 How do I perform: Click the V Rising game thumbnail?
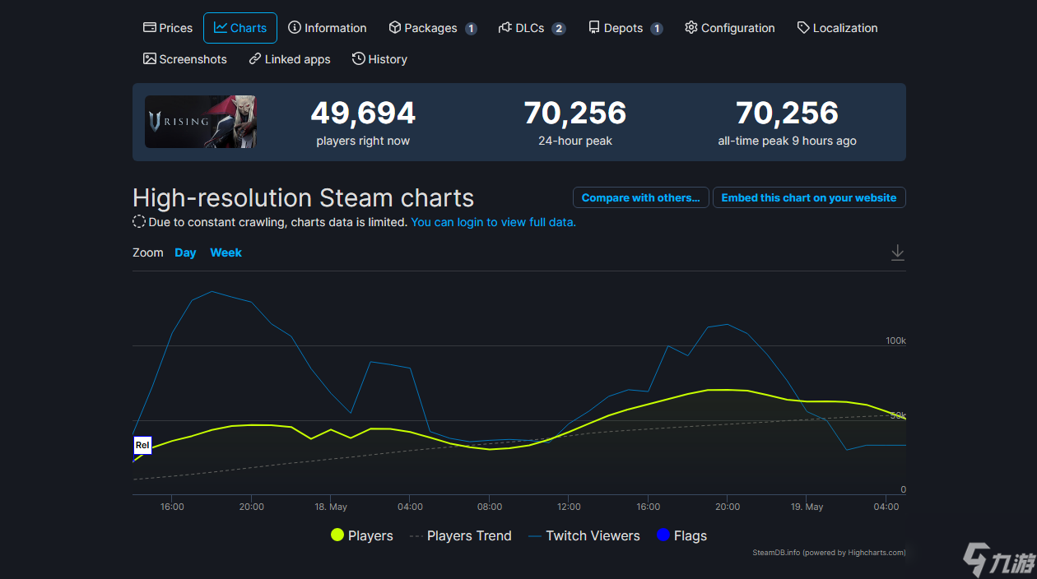click(201, 122)
